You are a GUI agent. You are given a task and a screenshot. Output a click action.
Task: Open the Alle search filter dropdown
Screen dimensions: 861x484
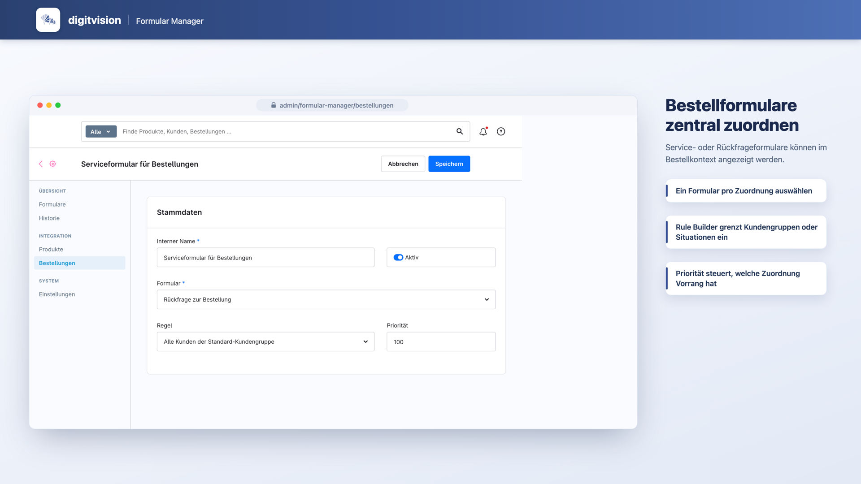(101, 131)
